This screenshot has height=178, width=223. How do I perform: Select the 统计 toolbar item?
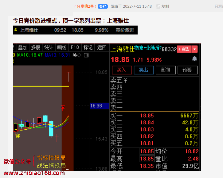tap(49, 47)
